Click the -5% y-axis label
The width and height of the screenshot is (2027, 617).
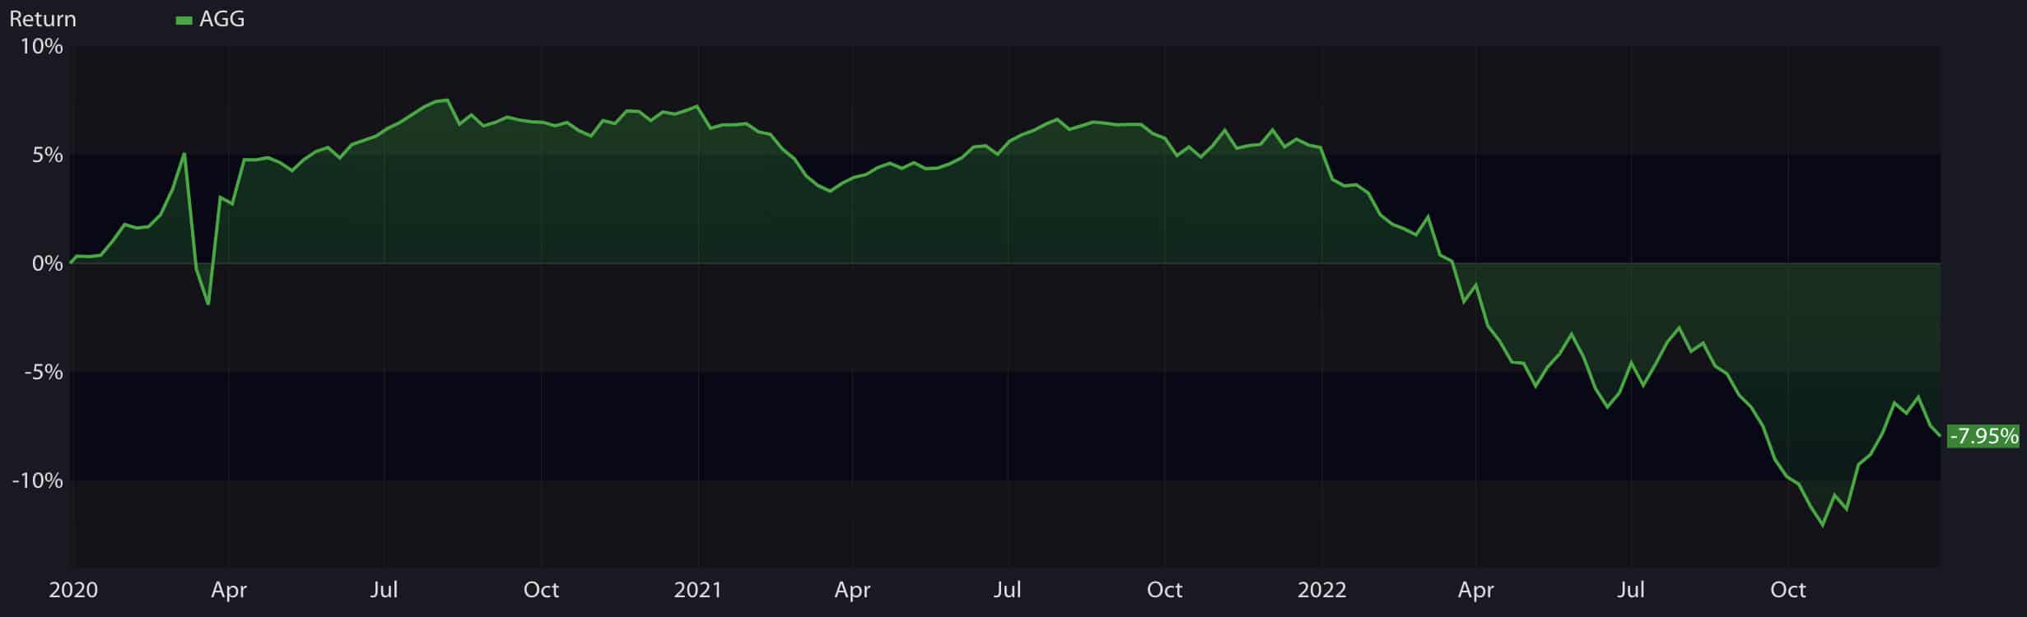[44, 372]
